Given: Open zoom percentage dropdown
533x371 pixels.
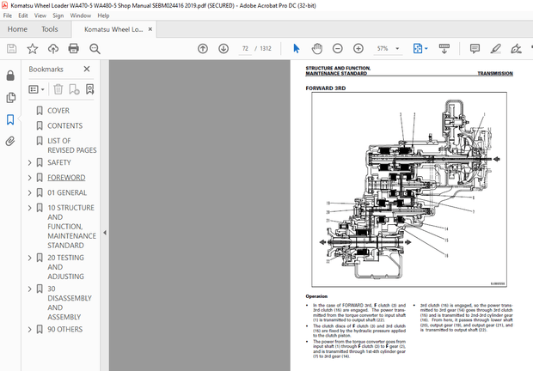Looking at the screenshot, I should (x=397, y=49).
